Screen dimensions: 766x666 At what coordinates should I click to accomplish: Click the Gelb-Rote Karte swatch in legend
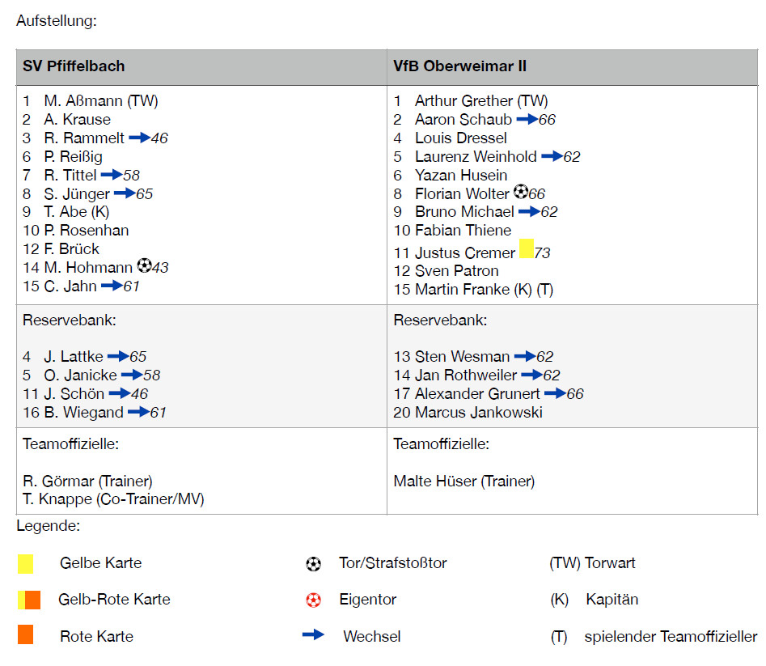pyautogui.click(x=29, y=600)
